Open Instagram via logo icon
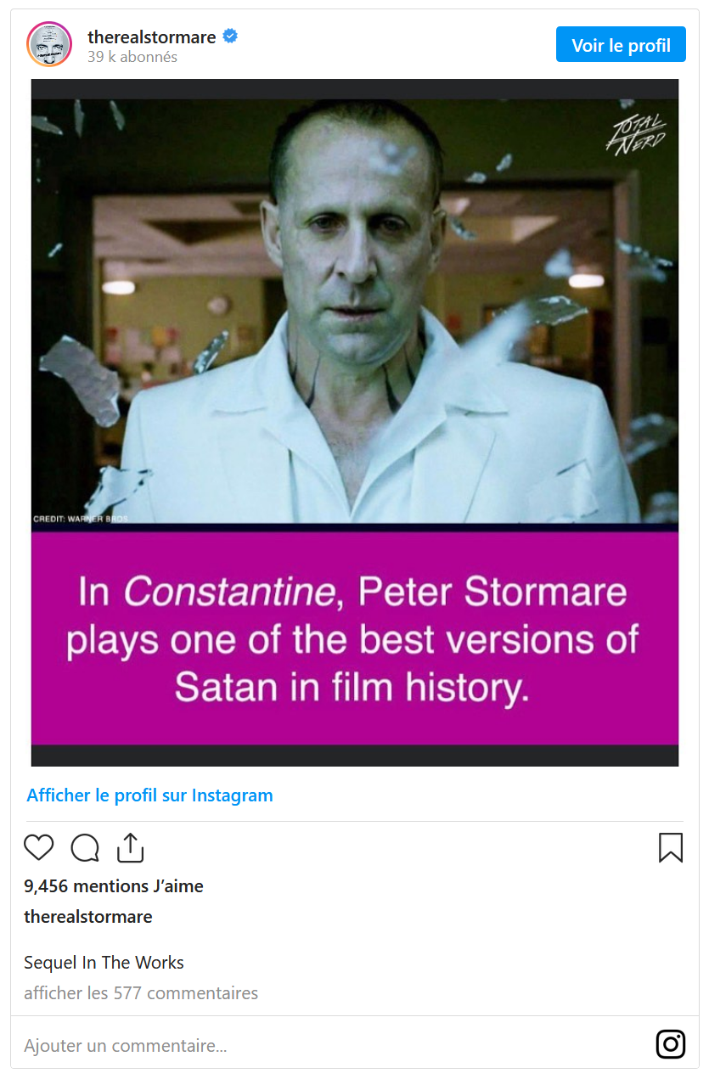The height and width of the screenshot is (1079, 709). click(671, 1044)
